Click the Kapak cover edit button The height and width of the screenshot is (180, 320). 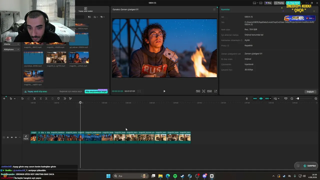26,137
